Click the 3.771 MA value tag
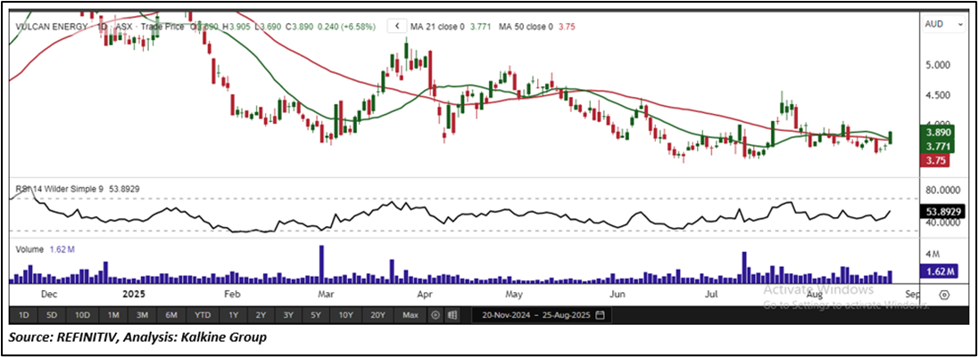 point(937,147)
